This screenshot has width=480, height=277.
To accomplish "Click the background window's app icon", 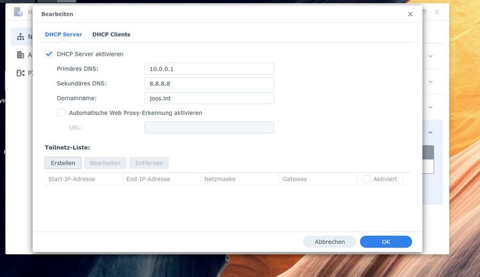I will 19,12.
